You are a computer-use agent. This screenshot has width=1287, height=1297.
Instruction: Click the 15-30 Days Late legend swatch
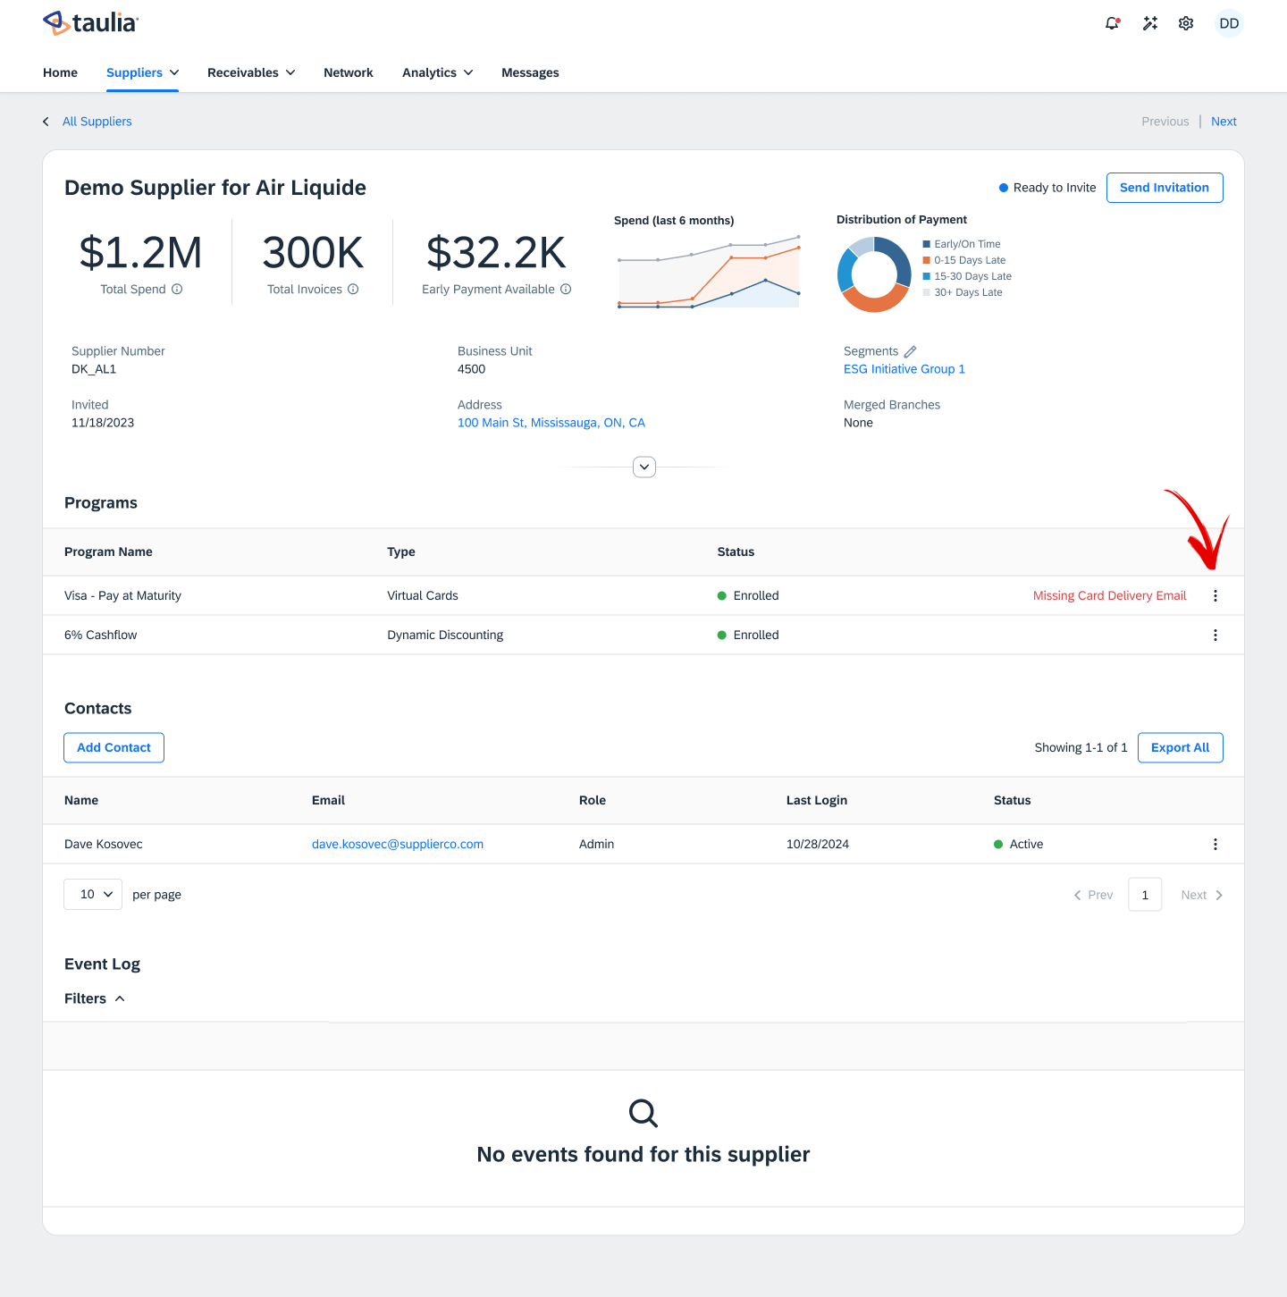point(927,276)
